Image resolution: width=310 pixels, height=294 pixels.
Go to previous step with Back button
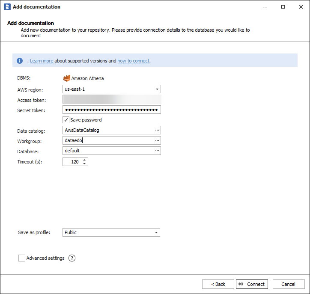tap(218, 284)
